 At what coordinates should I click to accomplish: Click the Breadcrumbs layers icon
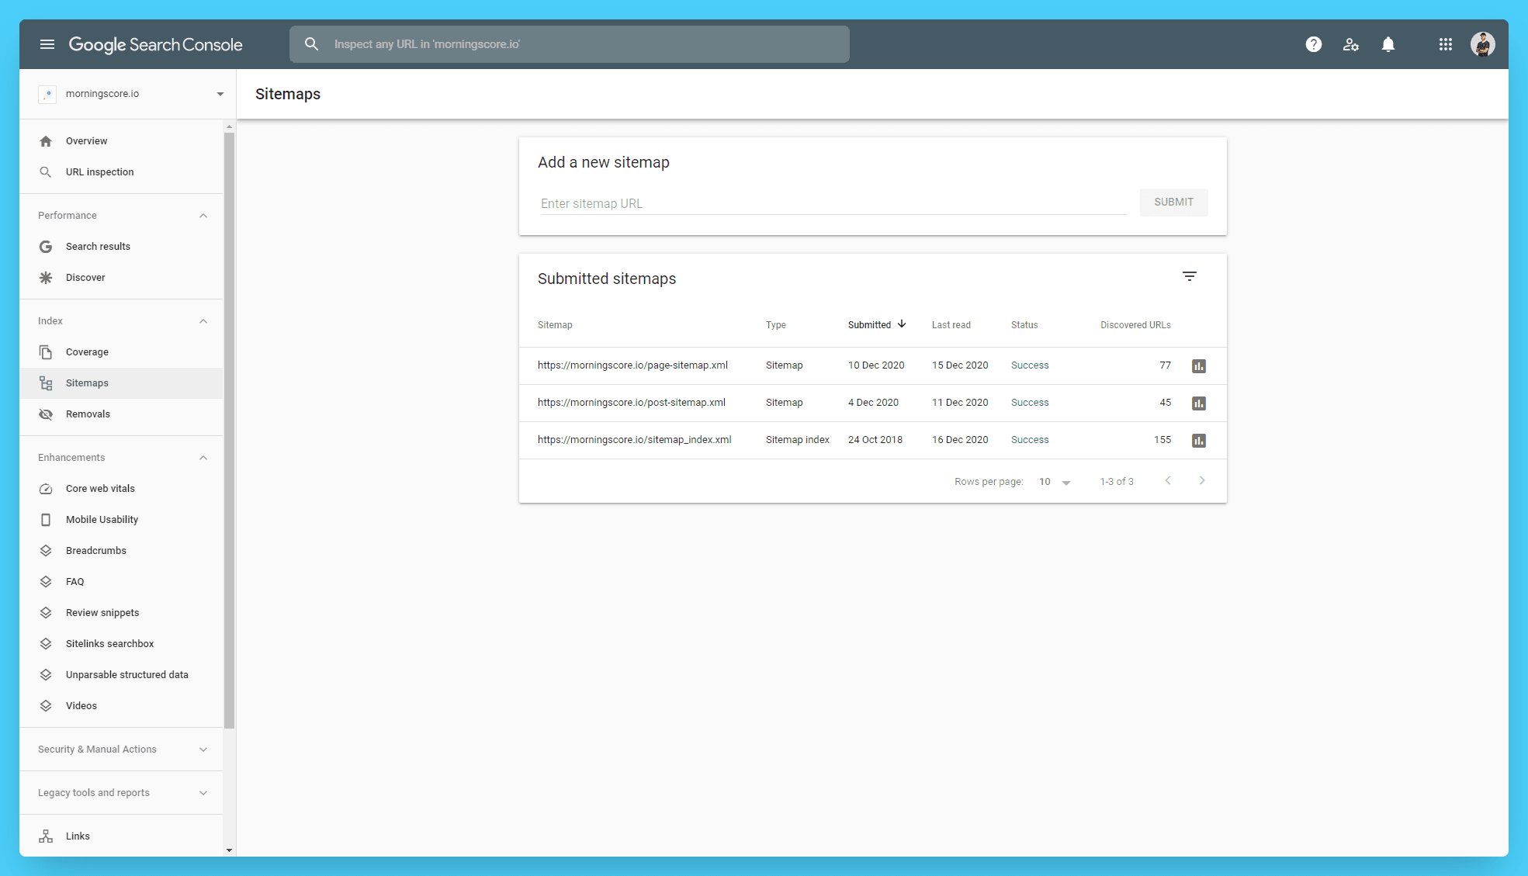click(46, 551)
